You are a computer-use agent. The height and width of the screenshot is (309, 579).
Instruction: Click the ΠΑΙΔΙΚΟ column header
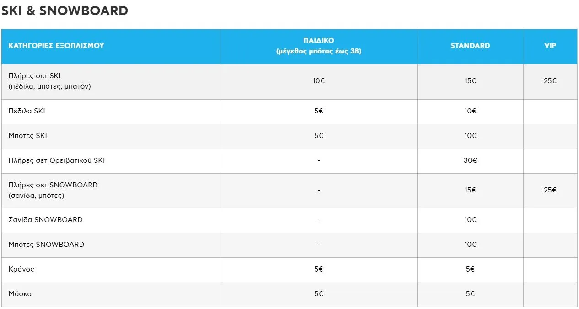(x=318, y=46)
